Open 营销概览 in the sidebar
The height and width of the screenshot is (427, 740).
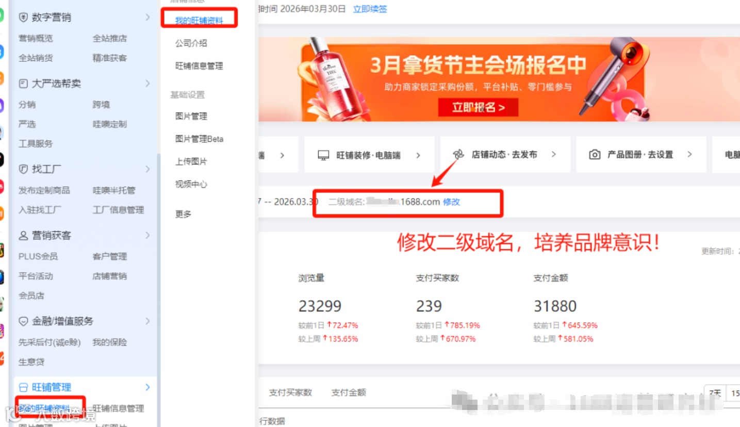coord(36,38)
